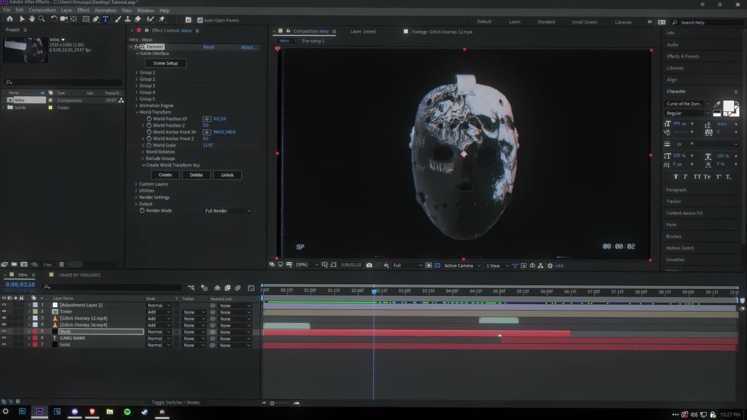Image resolution: width=747 pixels, height=420 pixels.
Task: Enable Auto-Open Panels
Action: tap(200, 20)
